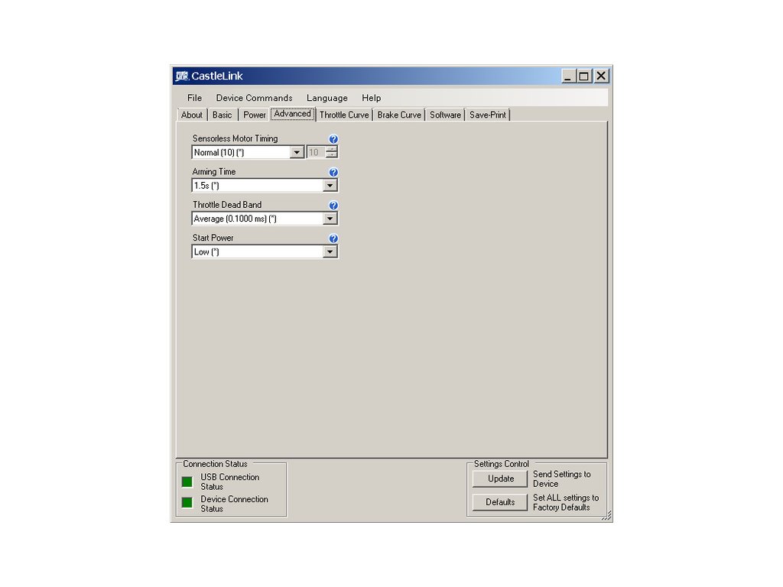Image resolution: width=783 pixels, height=587 pixels.
Task: Open help for Arming Time
Action: click(x=333, y=172)
